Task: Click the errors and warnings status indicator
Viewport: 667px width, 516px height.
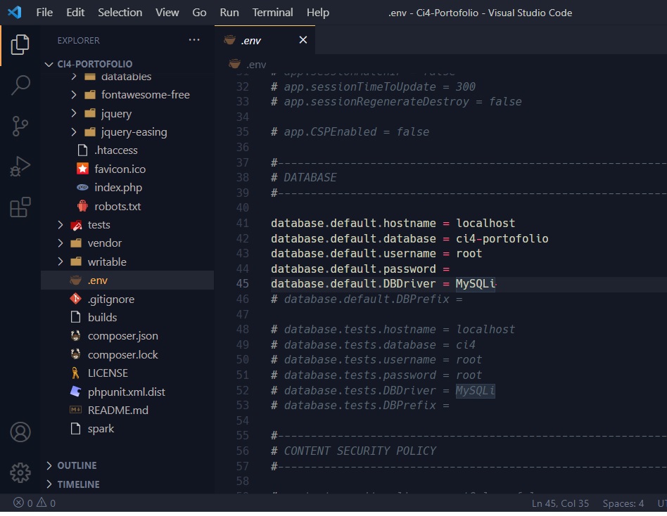Action: 34,503
